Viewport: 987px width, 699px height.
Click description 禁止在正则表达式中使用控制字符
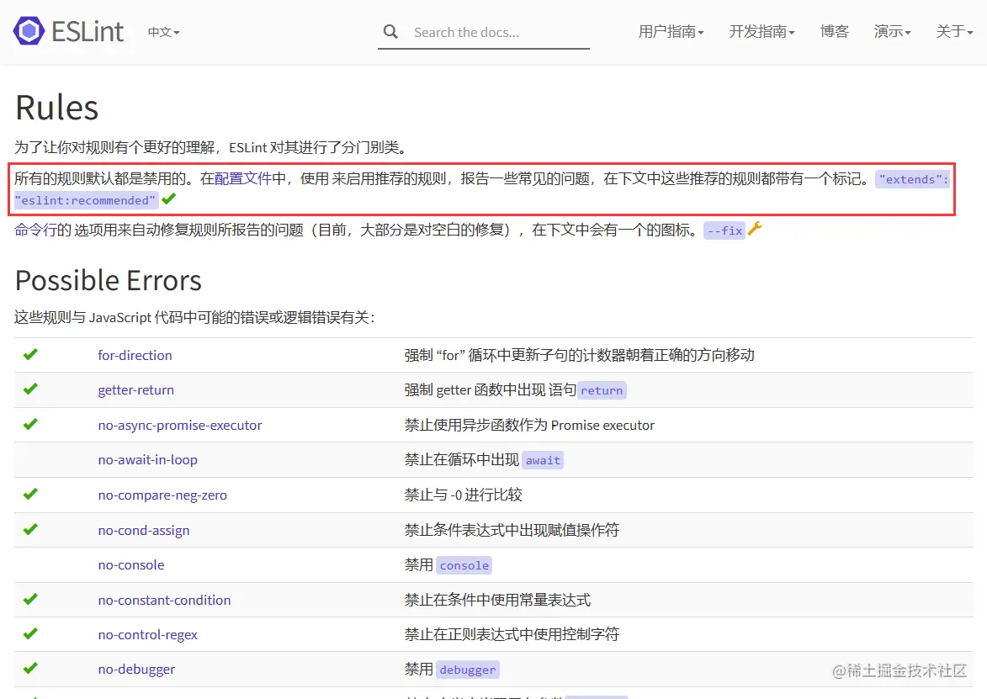pos(512,635)
